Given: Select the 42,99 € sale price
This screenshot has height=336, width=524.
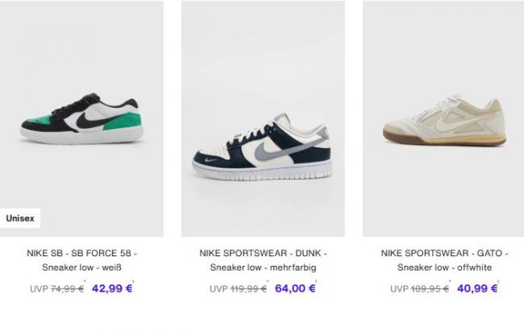Looking at the screenshot, I should [112, 288].
